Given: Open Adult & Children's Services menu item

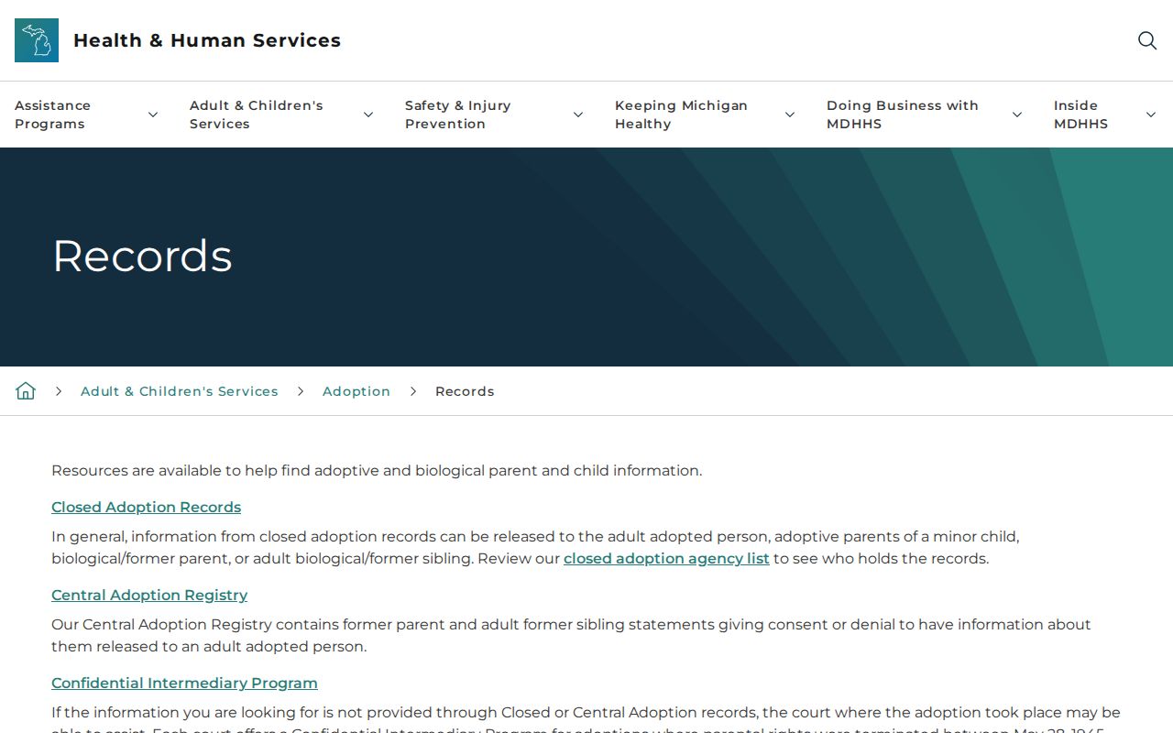Looking at the screenshot, I should tap(257, 115).
